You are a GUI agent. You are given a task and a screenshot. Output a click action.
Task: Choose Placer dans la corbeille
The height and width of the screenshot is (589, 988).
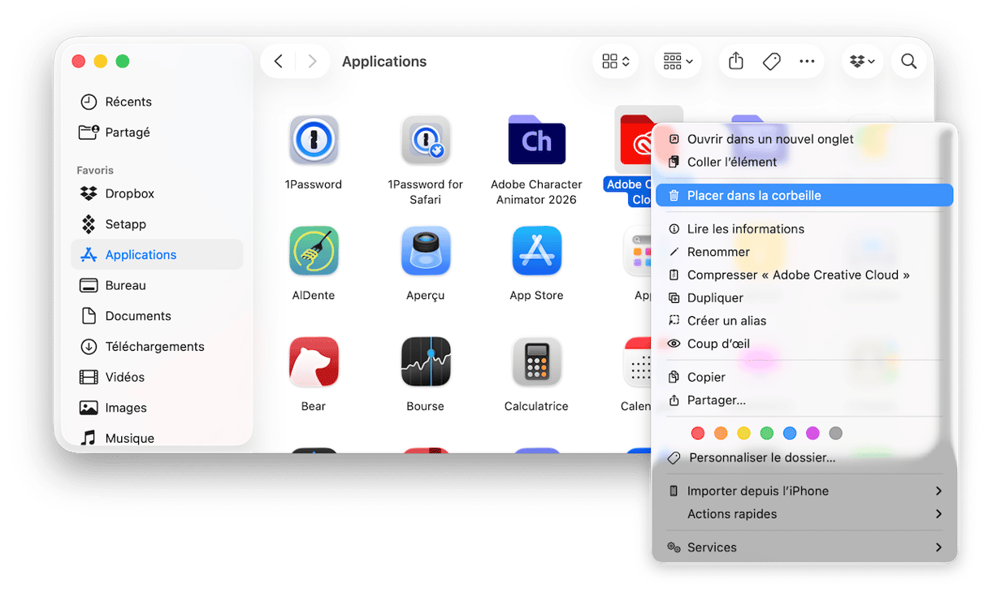804,195
